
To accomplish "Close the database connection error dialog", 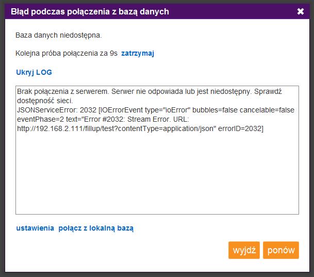I will [301, 11].
